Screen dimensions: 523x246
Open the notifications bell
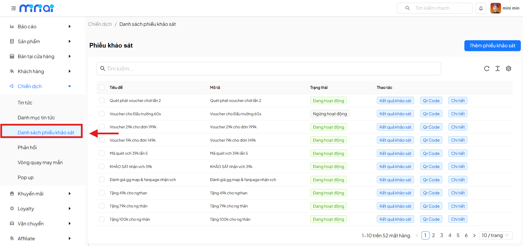[481, 8]
